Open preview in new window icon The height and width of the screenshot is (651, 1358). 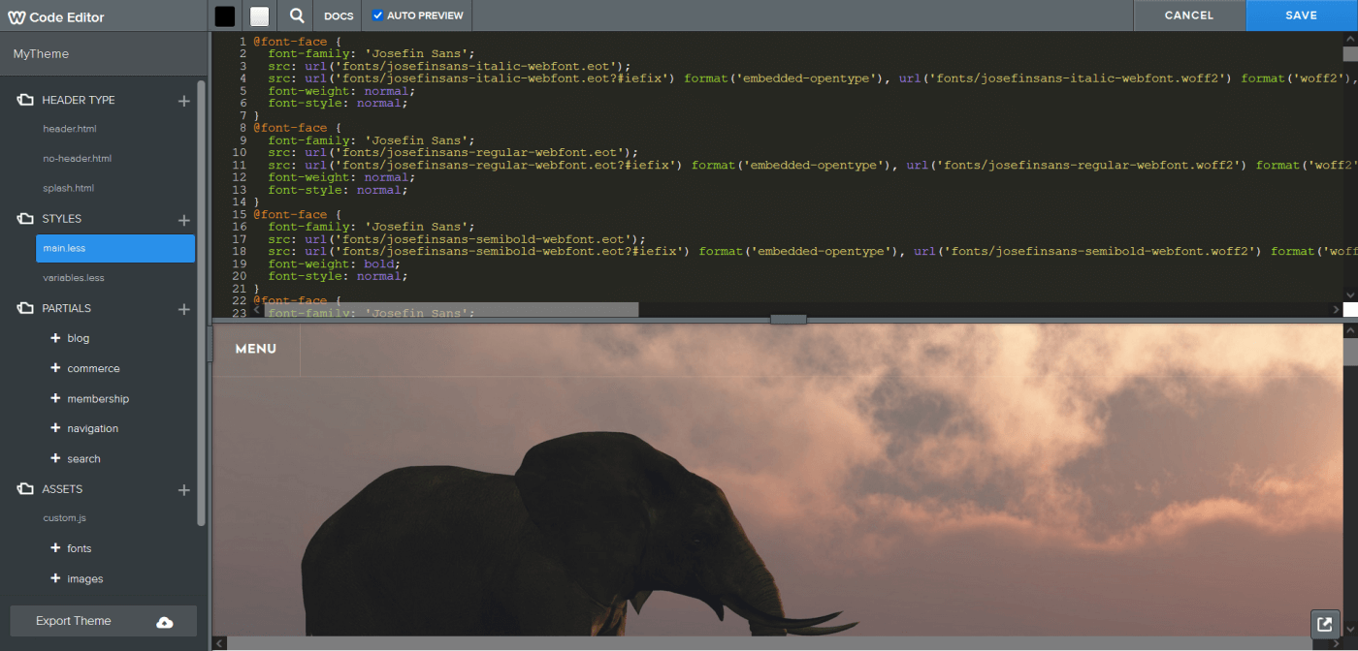[x=1325, y=623]
